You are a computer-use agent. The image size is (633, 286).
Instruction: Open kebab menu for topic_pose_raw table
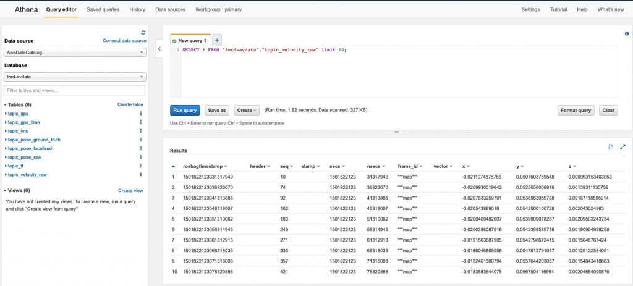pyautogui.click(x=140, y=158)
